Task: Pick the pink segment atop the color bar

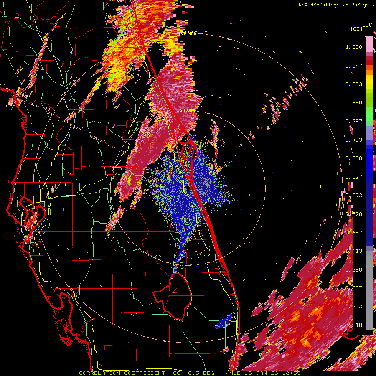Action: point(369,44)
